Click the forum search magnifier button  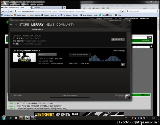pyautogui.click(x=150, y=37)
